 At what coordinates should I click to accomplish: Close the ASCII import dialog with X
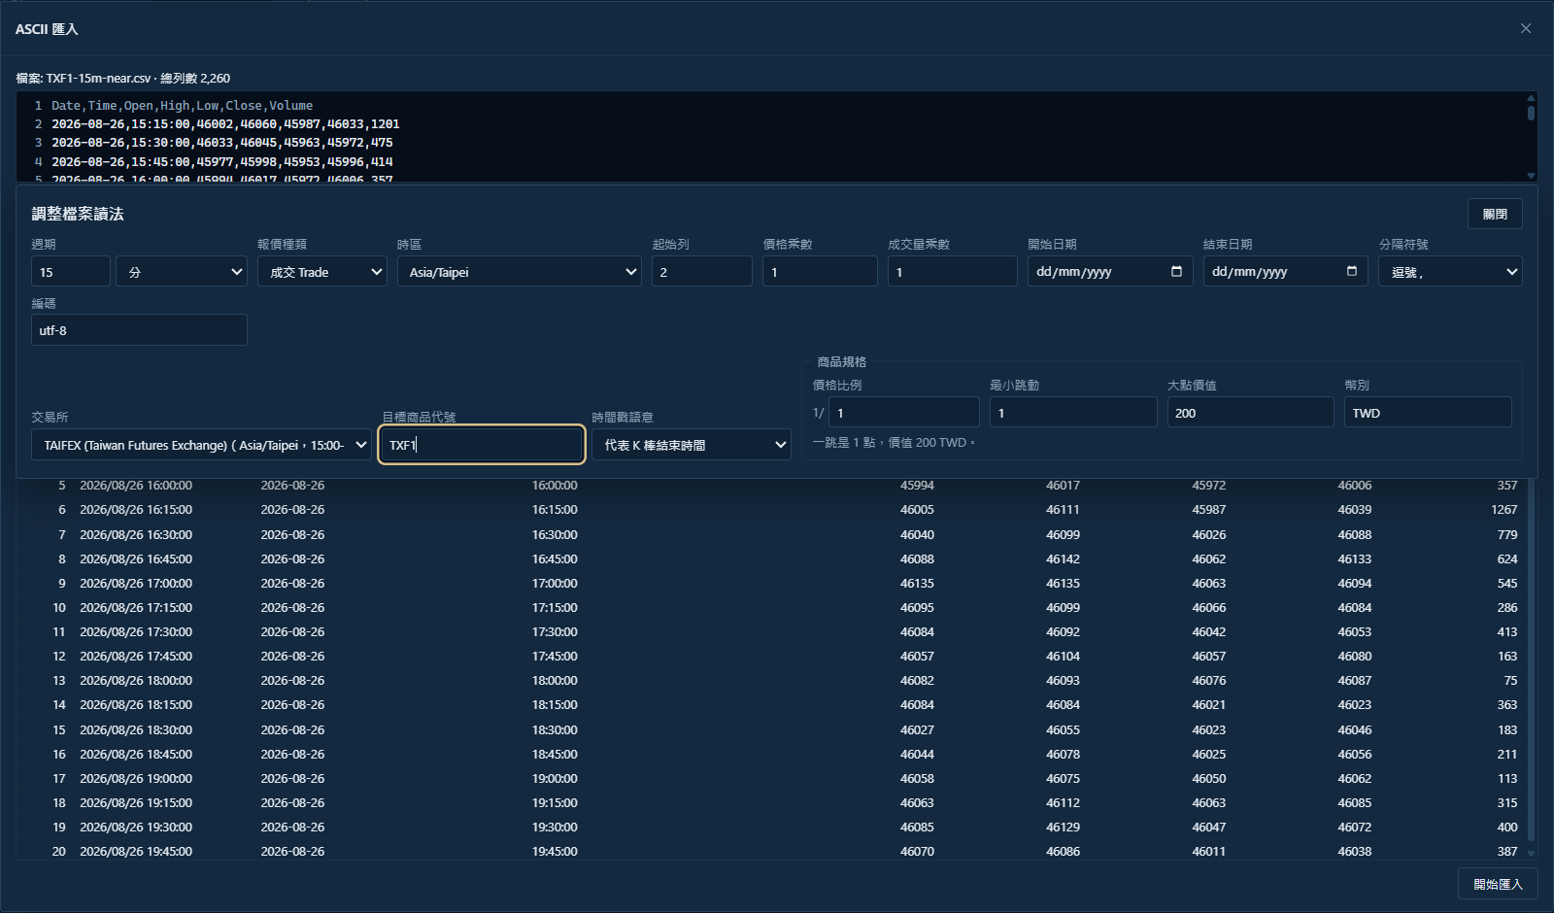pos(1526,28)
